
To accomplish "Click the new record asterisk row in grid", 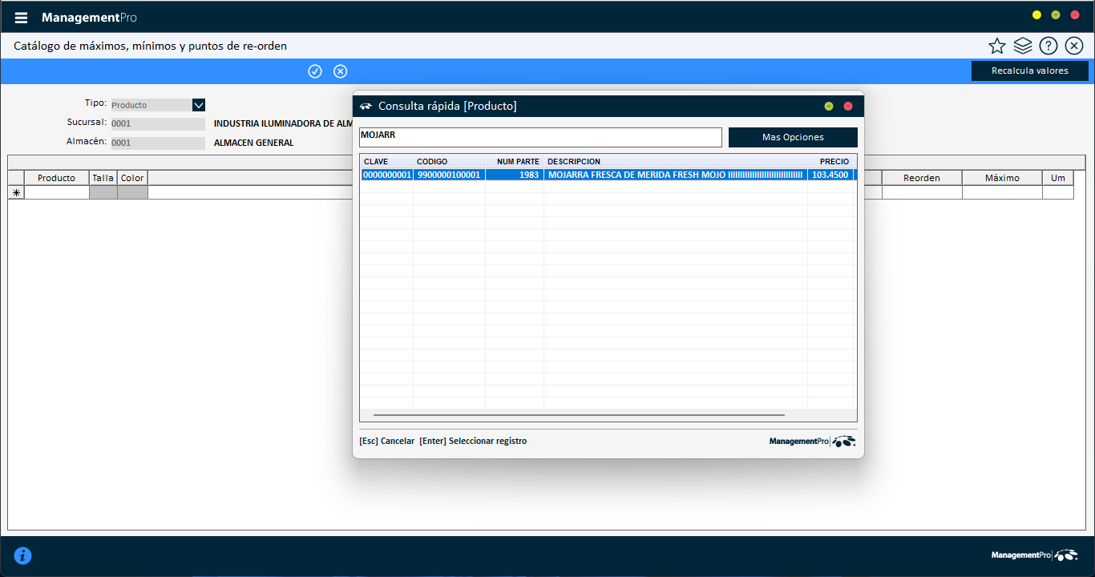I will [x=16, y=192].
